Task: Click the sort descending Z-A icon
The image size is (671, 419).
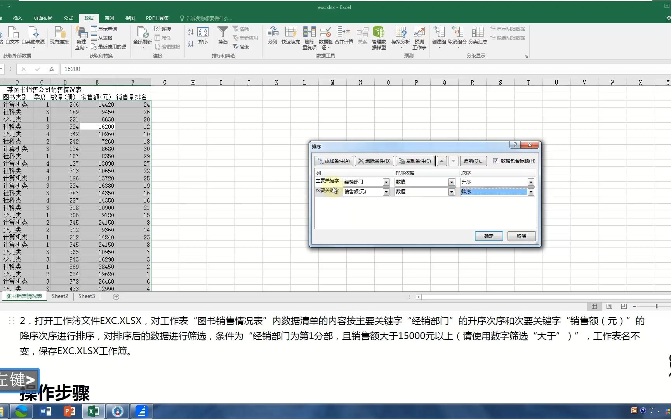Action: (191, 43)
